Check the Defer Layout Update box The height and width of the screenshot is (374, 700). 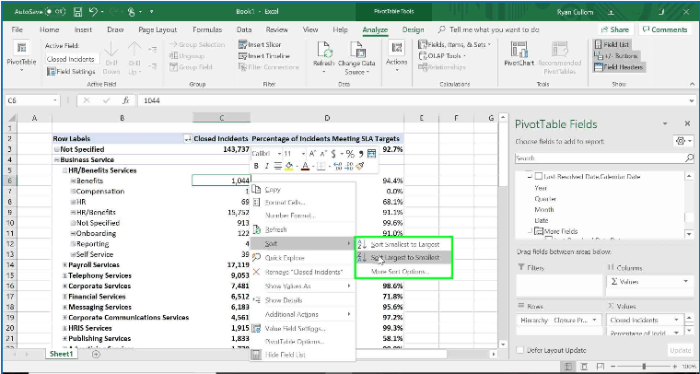[x=519, y=350]
